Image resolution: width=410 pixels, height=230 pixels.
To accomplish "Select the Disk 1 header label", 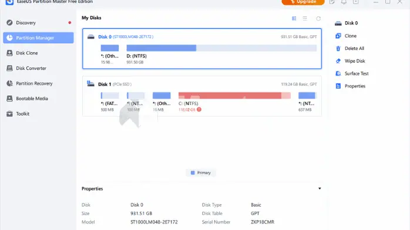I will 105,84.
